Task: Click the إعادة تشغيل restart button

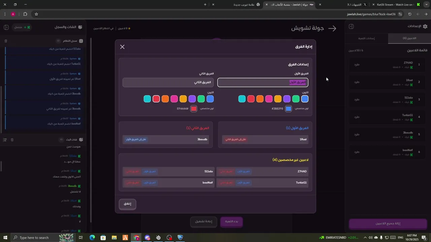Action: (204, 221)
